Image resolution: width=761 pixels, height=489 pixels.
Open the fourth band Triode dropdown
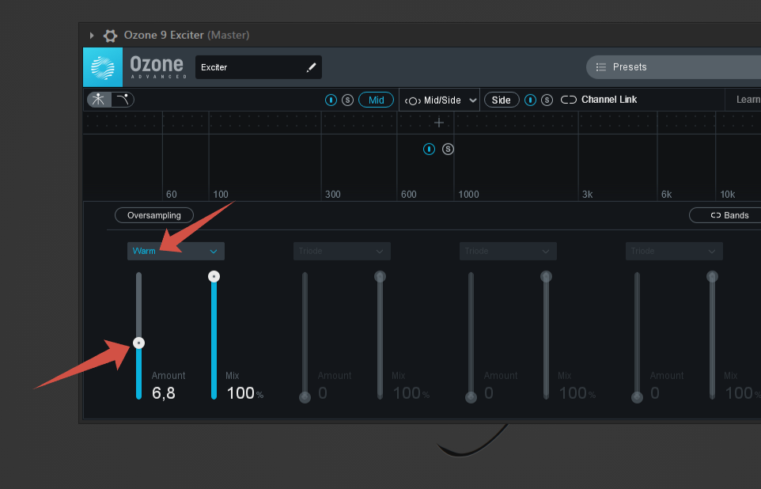674,251
